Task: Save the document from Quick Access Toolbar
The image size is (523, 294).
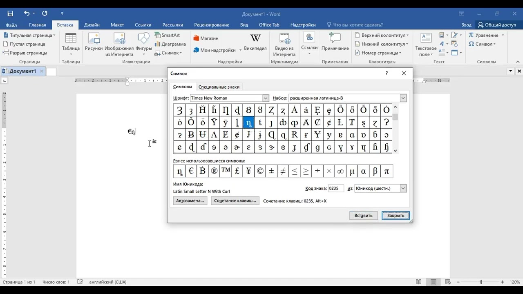Action: [11, 13]
